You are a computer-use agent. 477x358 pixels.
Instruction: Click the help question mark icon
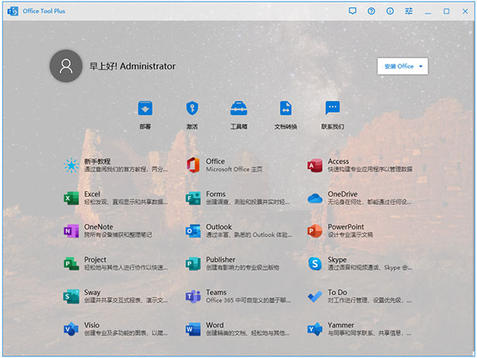tap(371, 11)
